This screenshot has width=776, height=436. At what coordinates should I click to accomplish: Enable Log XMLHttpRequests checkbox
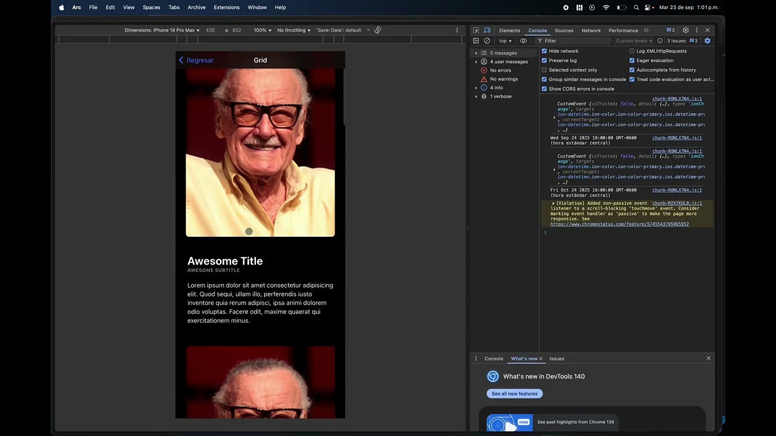click(632, 51)
